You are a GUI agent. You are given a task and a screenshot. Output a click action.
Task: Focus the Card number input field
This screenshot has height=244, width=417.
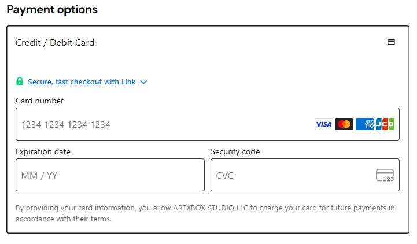(x=162, y=124)
